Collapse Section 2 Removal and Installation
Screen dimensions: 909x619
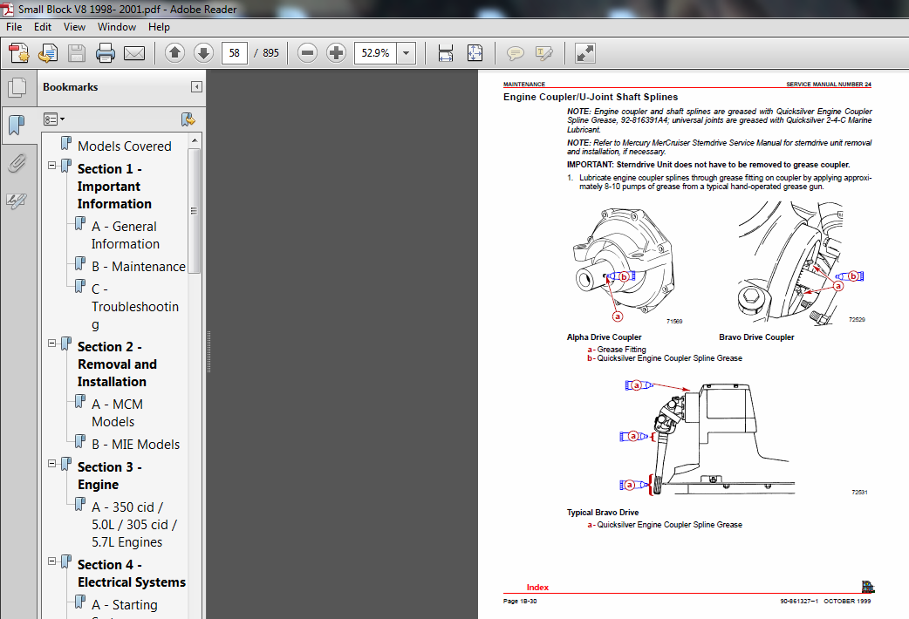point(51,344)
